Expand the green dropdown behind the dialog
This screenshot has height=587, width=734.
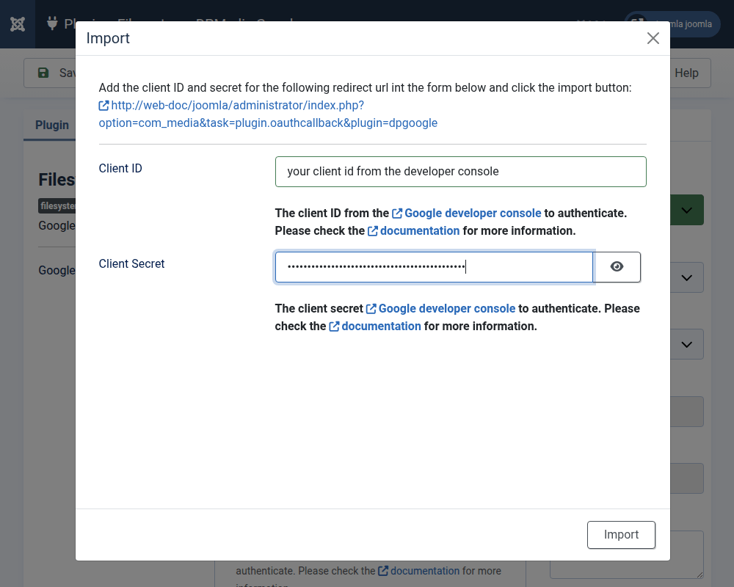[x=687, y=211]
